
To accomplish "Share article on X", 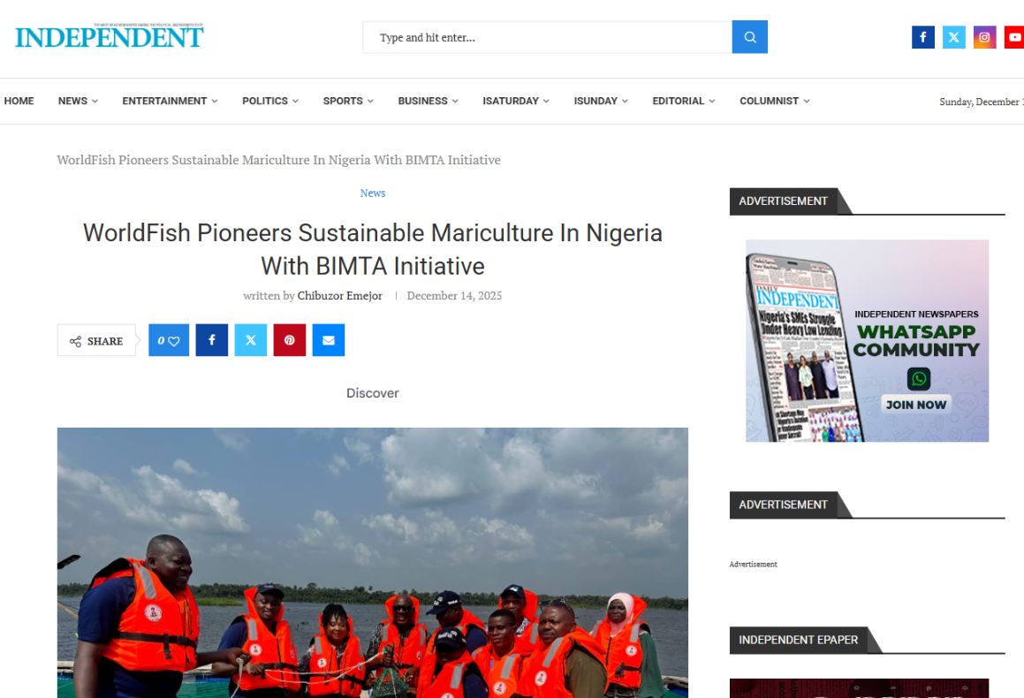I will tap(250, 340).
